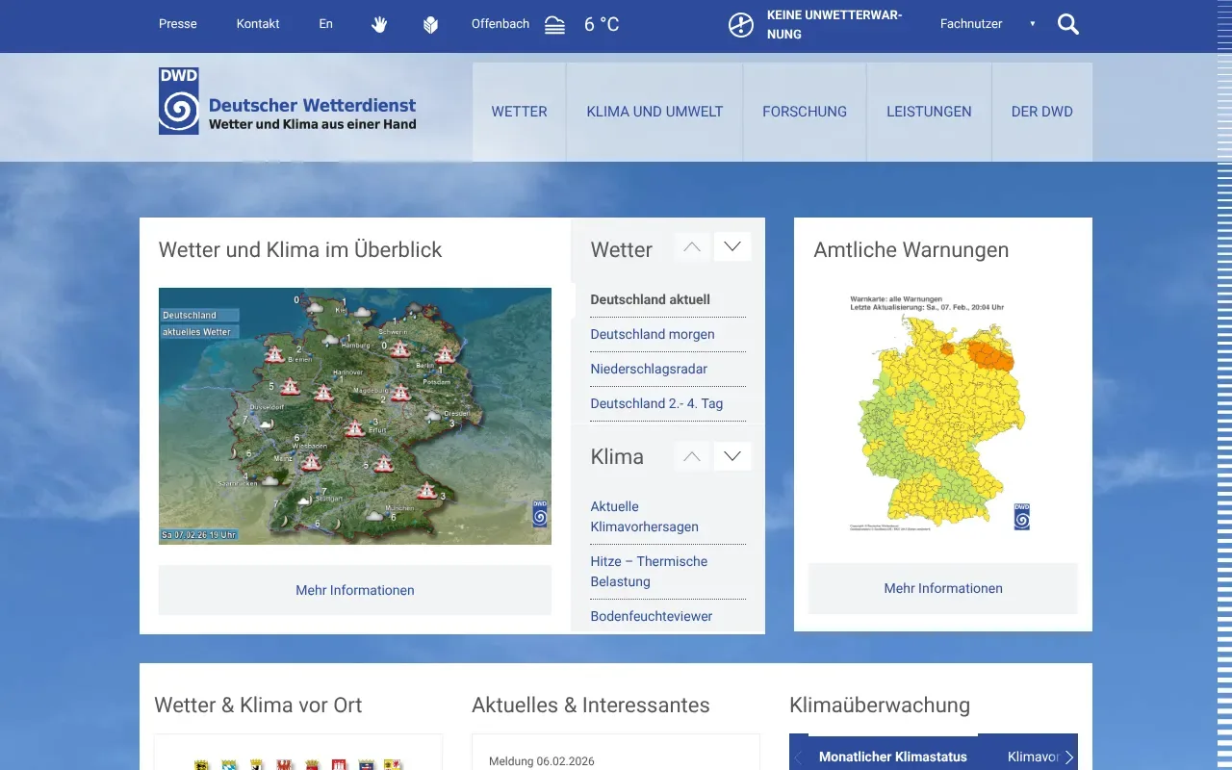Click the easy-language icon in top bar
Viewport: 1232px width, 770px height.
pos(430,24)
